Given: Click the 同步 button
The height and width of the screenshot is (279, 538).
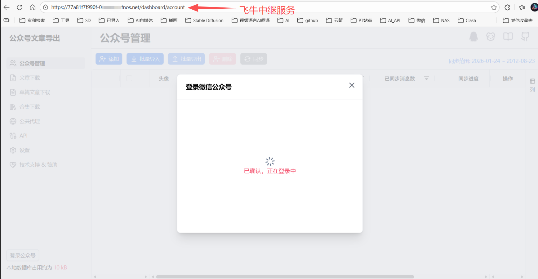Looking at the screenshot, I should (254, 59).
